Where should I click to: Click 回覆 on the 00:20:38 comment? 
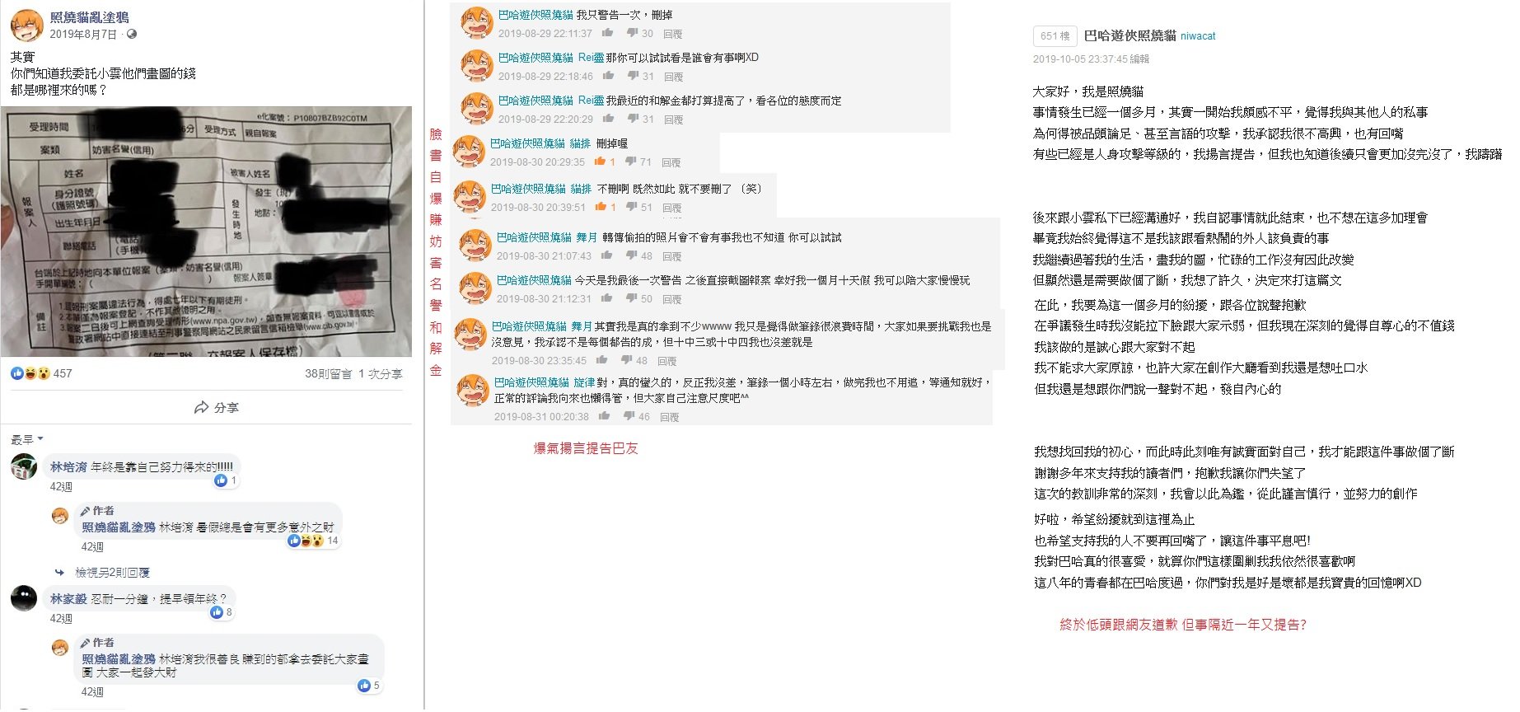click(669, 417)
